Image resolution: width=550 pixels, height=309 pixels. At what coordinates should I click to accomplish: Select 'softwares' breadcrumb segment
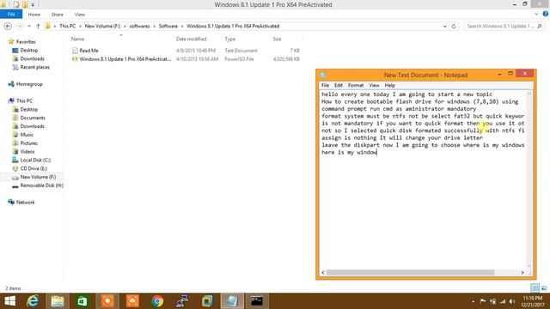(x=139, y=27)
